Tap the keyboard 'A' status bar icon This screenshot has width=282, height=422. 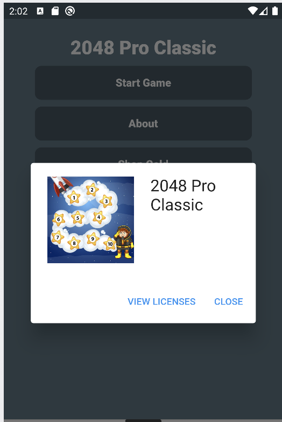40,11
